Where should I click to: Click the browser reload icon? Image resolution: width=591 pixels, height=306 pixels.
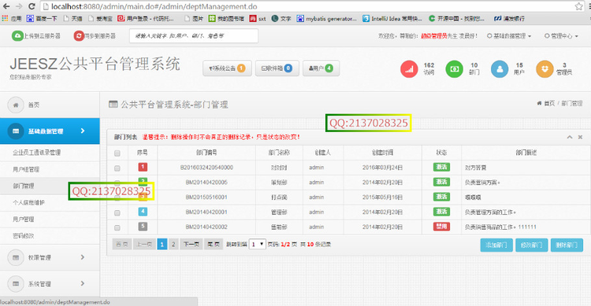pos(32,6)
